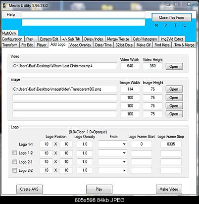Click the Create AVS button
The width and height of the screenshot is (199, 204).
(x=29, y=189)
